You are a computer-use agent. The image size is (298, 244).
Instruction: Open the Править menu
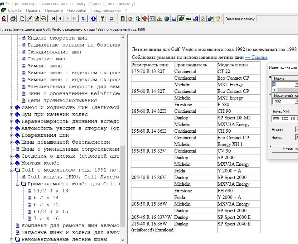click(x=33, y=10)
